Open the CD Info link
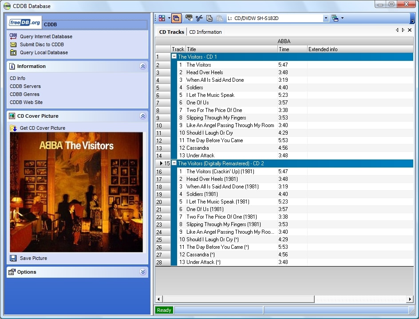The image size is (419, 319). coord(17,78)
